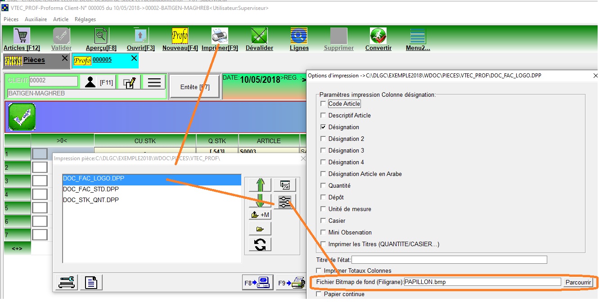Check Imprimer Totaux Colonnes
Screen dimensions: 599x302
319,270
